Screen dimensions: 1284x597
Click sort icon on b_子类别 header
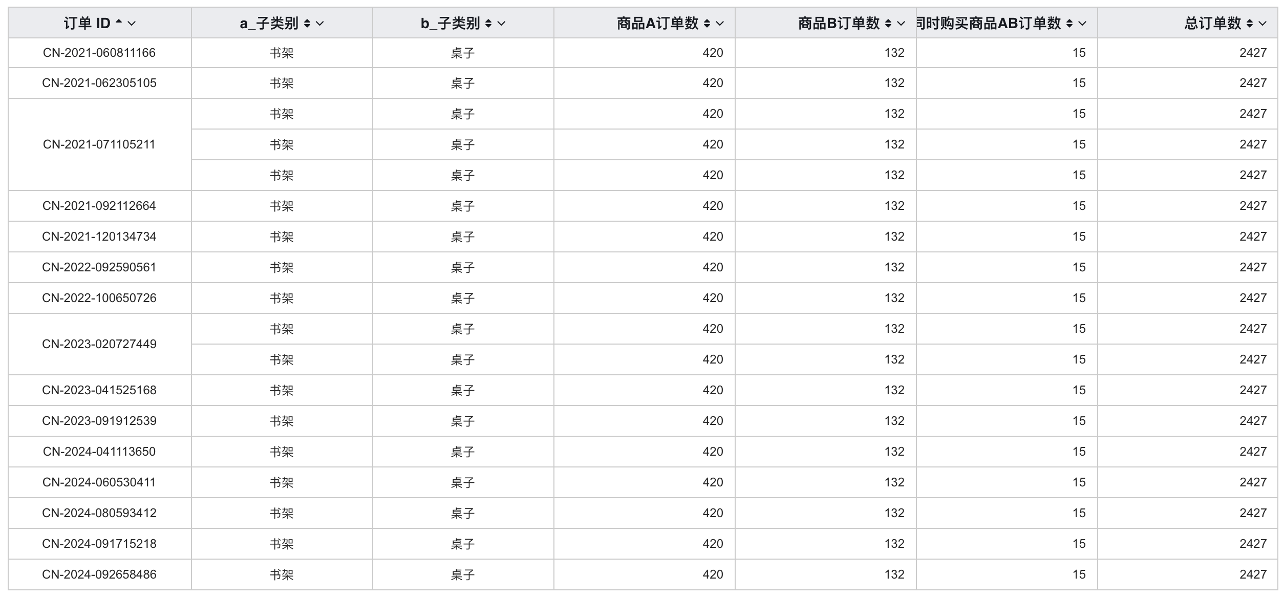click(488, 23)
